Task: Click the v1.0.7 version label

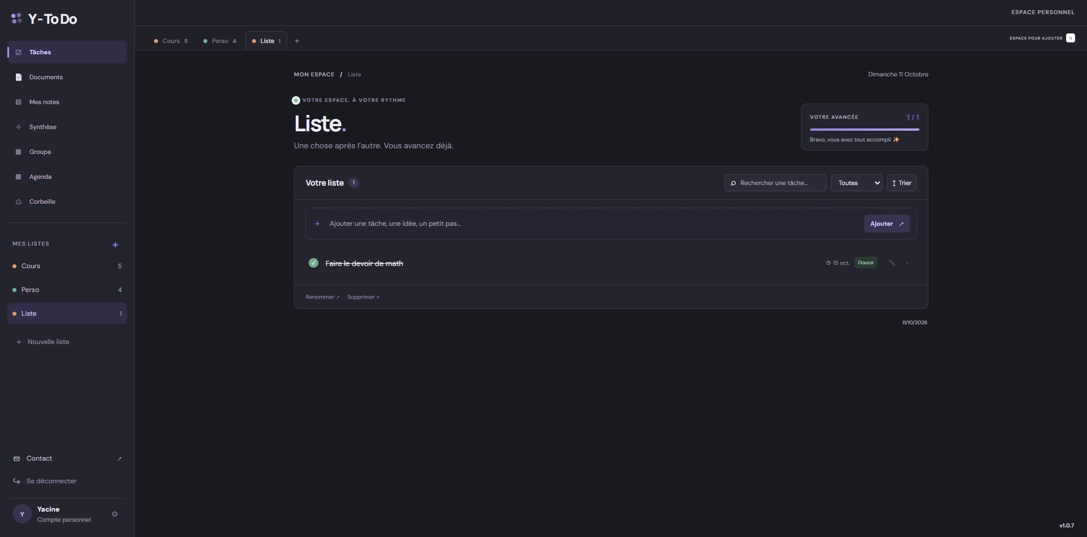Action: [x=1067, y=526]
